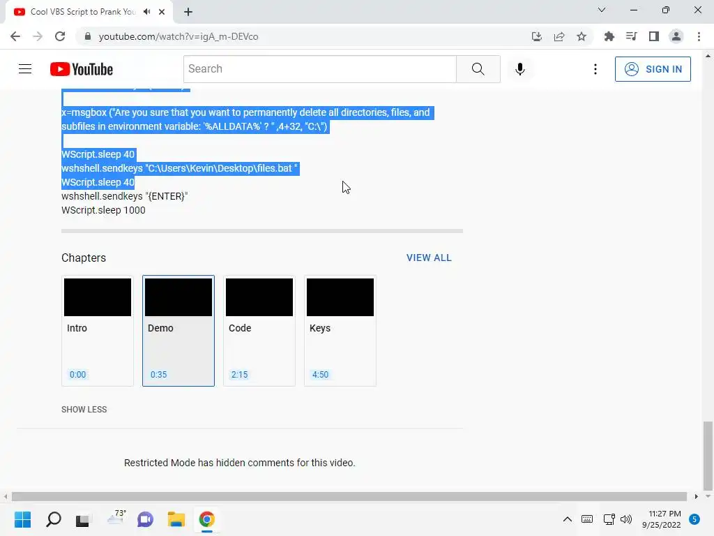Start voice search with microphone icon

[x=520, y=69]
